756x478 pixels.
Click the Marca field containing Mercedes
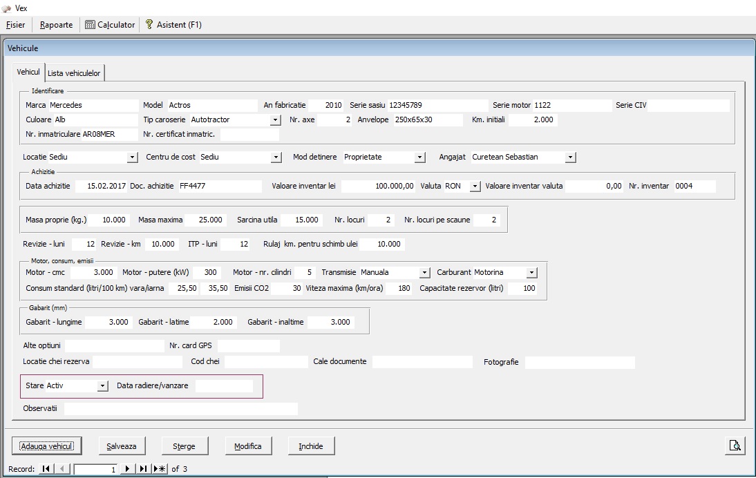[93, 105]
